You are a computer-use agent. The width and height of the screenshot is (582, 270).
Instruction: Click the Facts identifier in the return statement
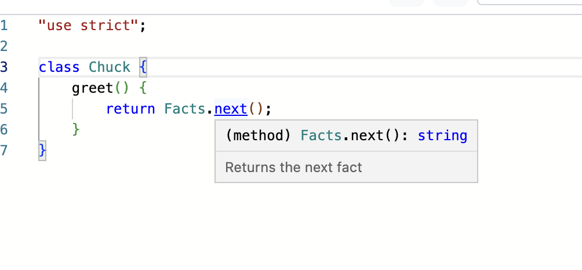click(185, 108)
